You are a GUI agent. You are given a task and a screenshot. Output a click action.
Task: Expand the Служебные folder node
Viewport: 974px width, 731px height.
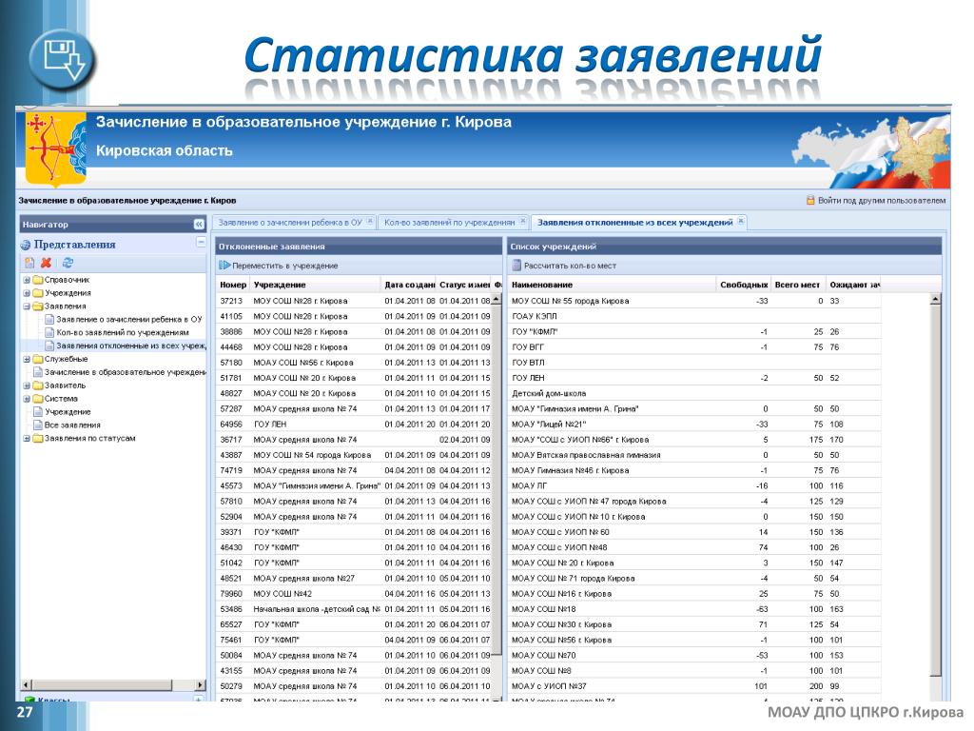point(27,359)
